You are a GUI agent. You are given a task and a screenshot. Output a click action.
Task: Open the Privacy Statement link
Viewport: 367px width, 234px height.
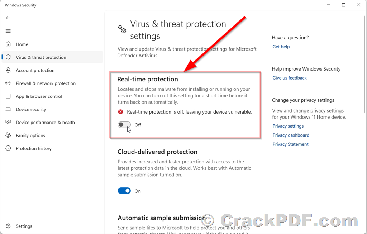(x=290, y=144)
